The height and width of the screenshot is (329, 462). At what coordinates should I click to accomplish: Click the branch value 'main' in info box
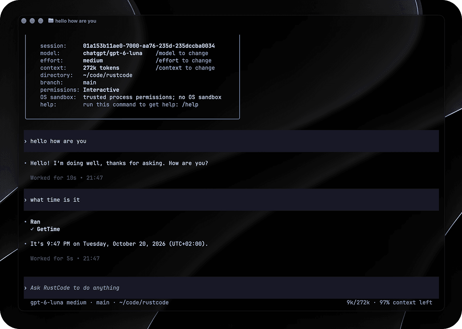pyautogui.click(x=89, y=83)
